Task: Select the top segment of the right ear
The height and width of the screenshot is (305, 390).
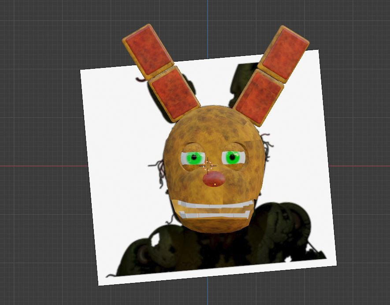Action: [x=283, y=54]
